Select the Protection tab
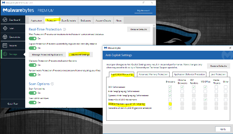Viewport: 233px width, 134px height. pos(52,21)
